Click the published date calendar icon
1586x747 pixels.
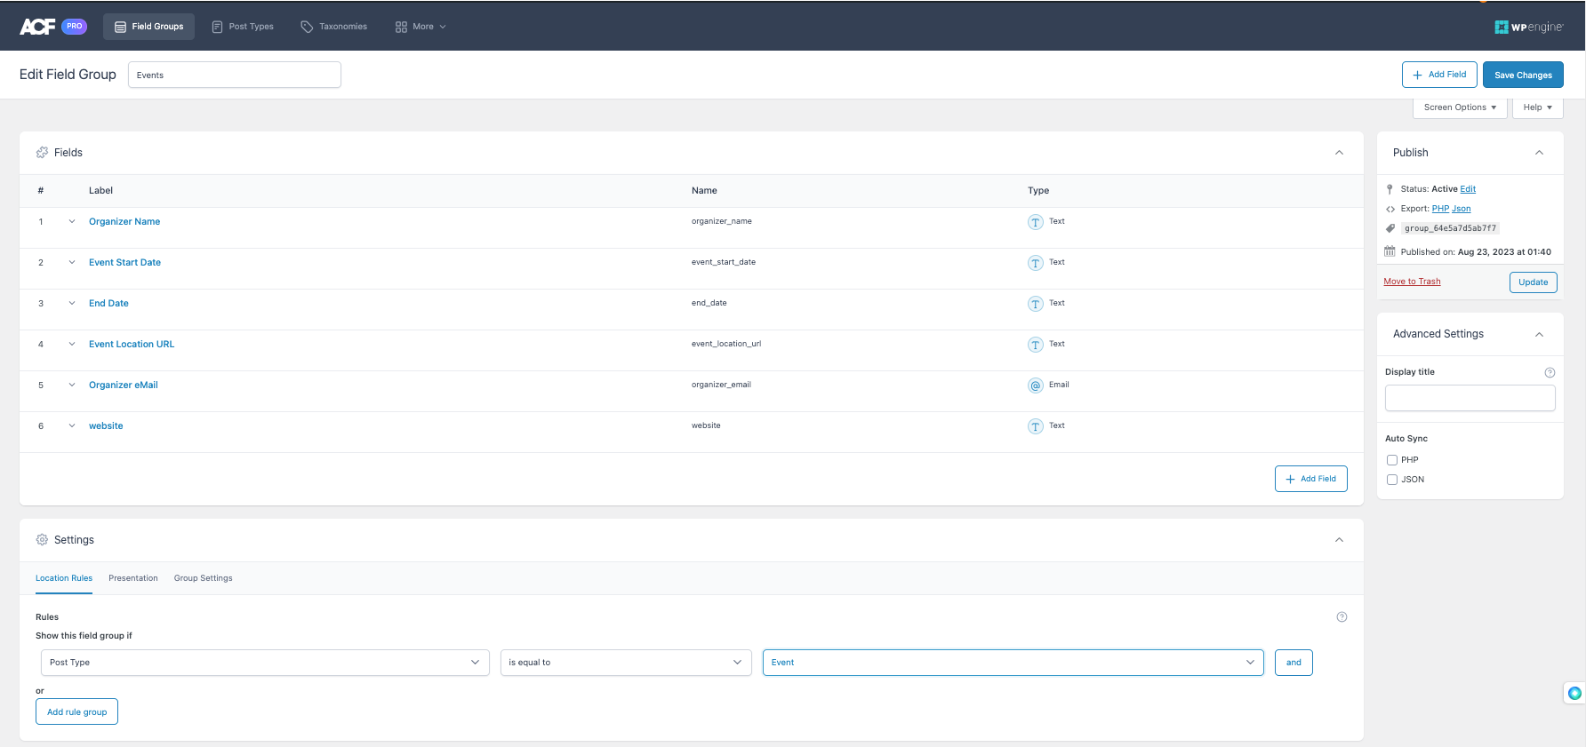click(1390, 251)
